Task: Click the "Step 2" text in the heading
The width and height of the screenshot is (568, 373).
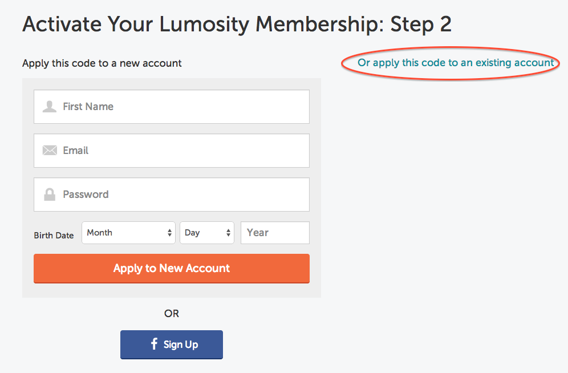Action: pyautogui.click(x=421, y=24)
